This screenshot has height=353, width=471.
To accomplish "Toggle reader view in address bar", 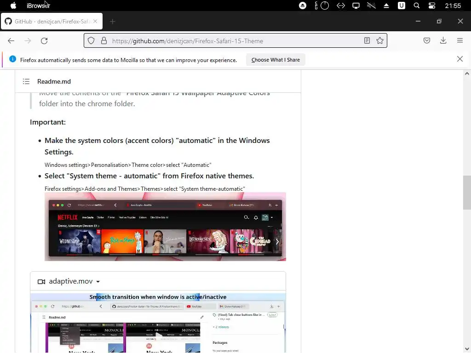I will (x=367, y=40).
